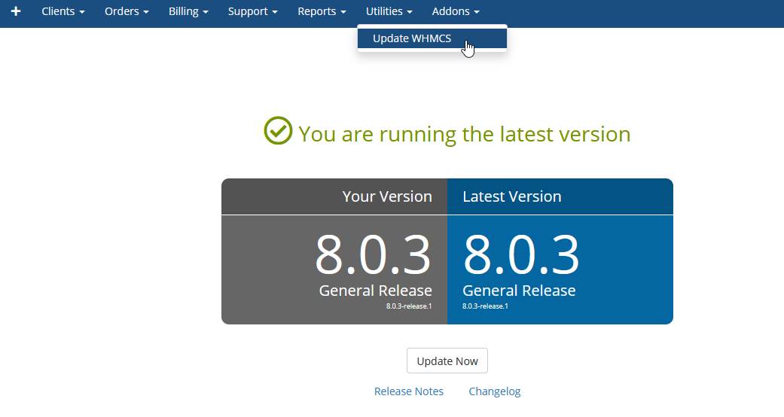Click General Release label in gray panel
Image resolution: width=784 pixels, height=417 pixels.
376,291
